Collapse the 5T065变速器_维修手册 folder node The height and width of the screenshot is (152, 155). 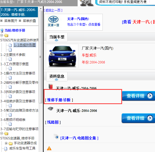tap(2, 133)
